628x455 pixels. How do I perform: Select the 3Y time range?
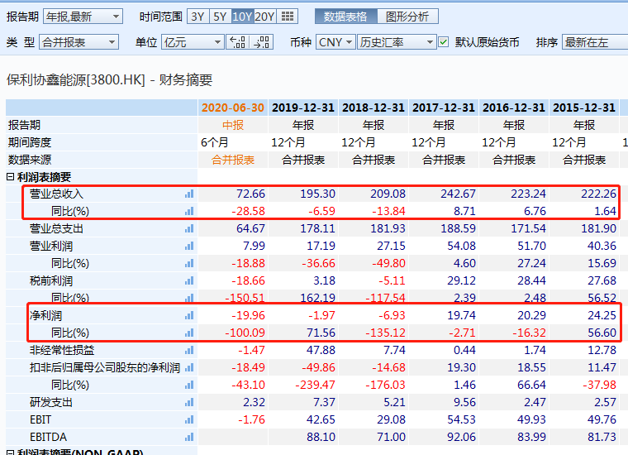[197, 17]
